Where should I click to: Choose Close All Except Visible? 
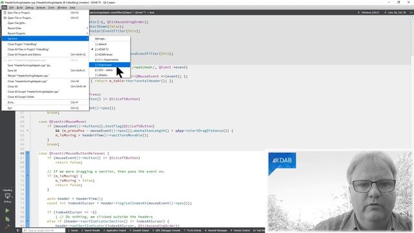coord(45,96)
